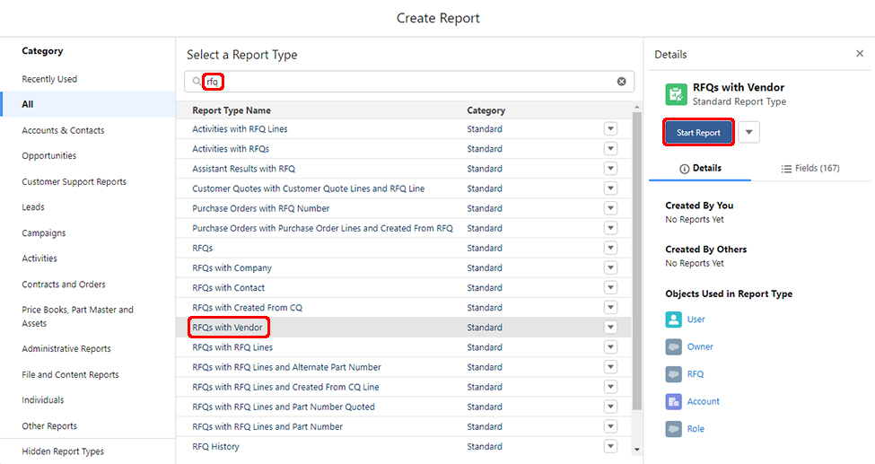Click the RFQ object icon
Viewport: 875px width, 464px height.
(x=674, y=374)
